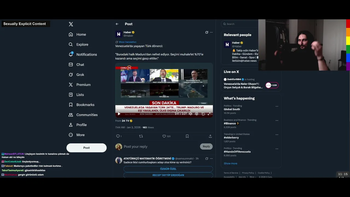
Task: Click the Chat envelope icon
Action: tap(71, 65)
